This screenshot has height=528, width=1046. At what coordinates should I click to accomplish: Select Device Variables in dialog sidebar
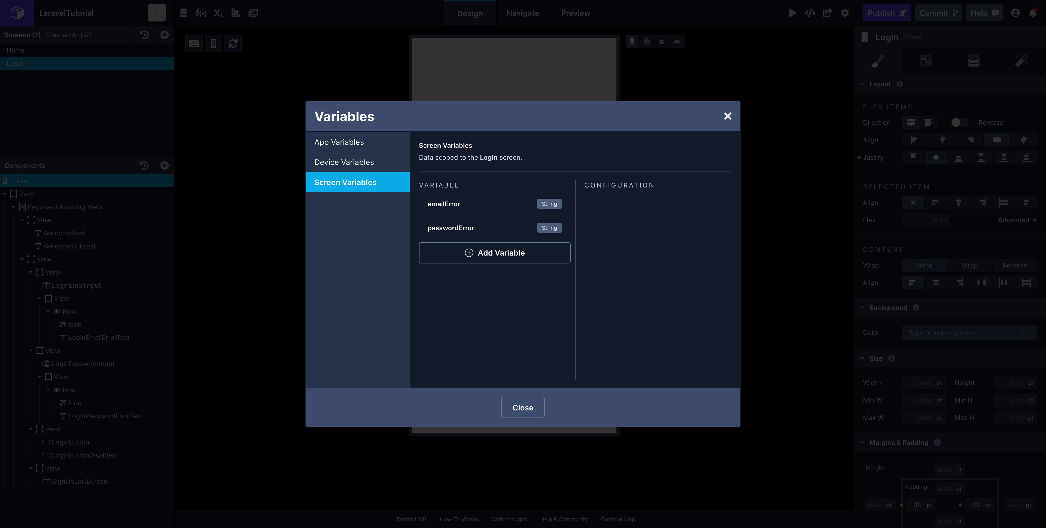click(x=357, y=162)
